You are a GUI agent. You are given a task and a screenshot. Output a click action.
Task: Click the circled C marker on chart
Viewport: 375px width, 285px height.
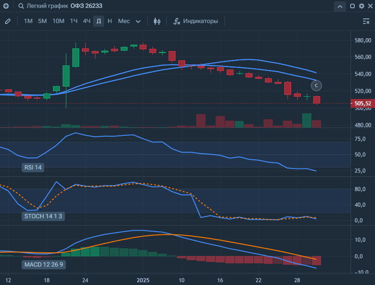[316, 85]
